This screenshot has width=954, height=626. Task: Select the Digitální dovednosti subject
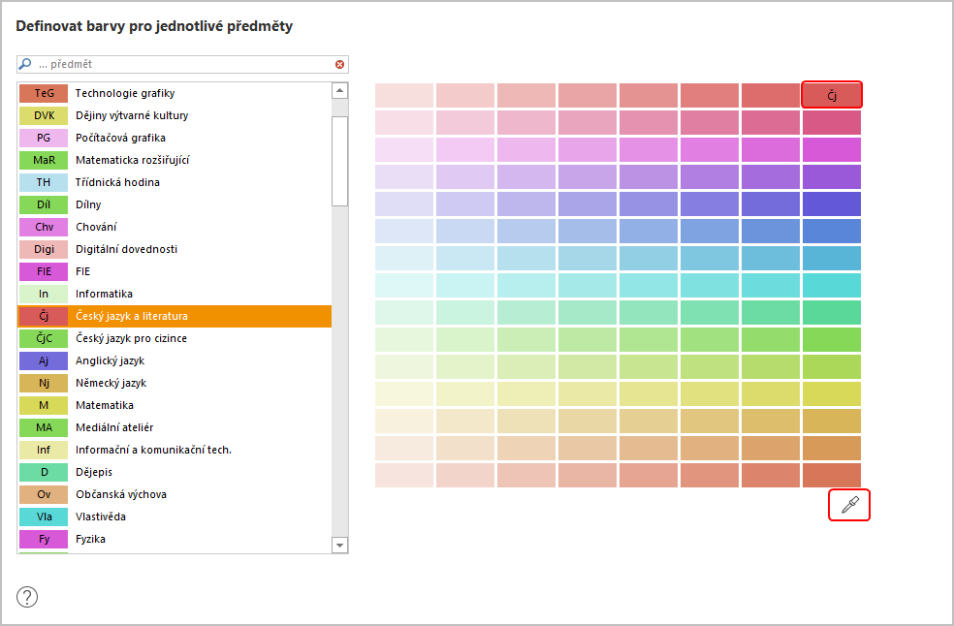pos(175,249)
